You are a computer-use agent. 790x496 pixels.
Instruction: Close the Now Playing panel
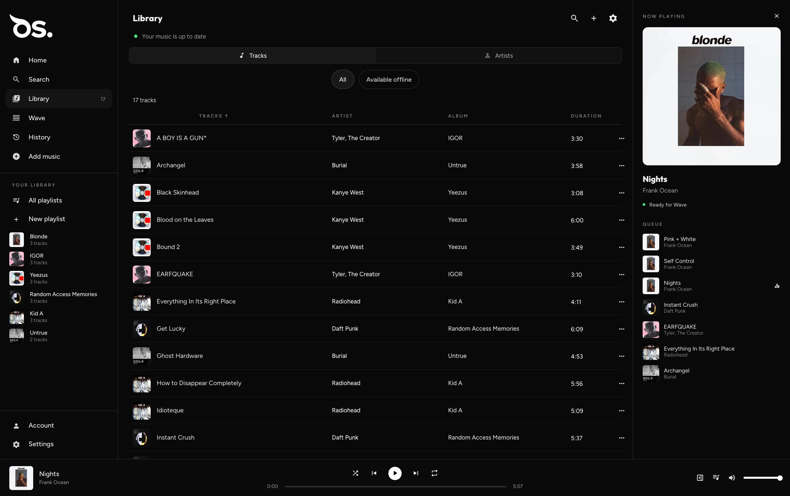(777, 16)
